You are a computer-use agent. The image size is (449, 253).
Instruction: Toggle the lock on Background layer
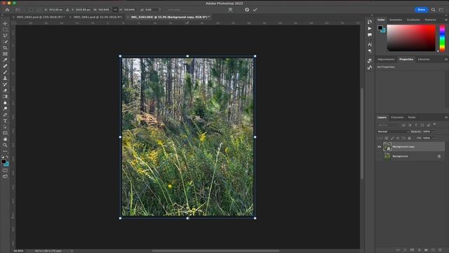[x=439, y=156]
